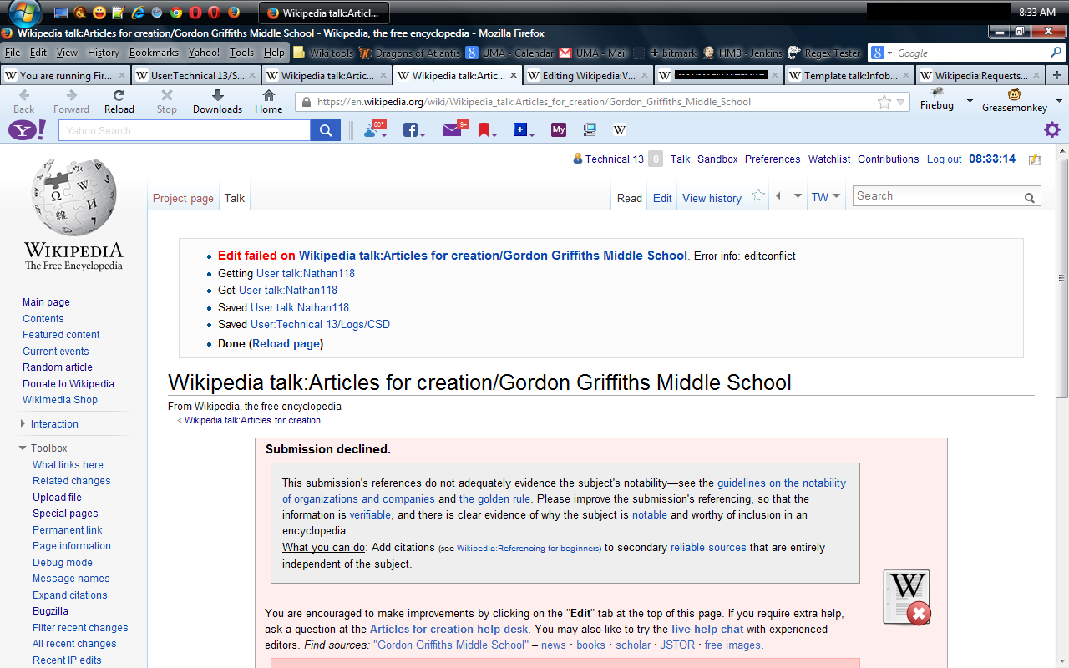1069x668 pixels.
Task: Click the declined submission document icon
Action: pyautogui.click(x=908, y=597)
